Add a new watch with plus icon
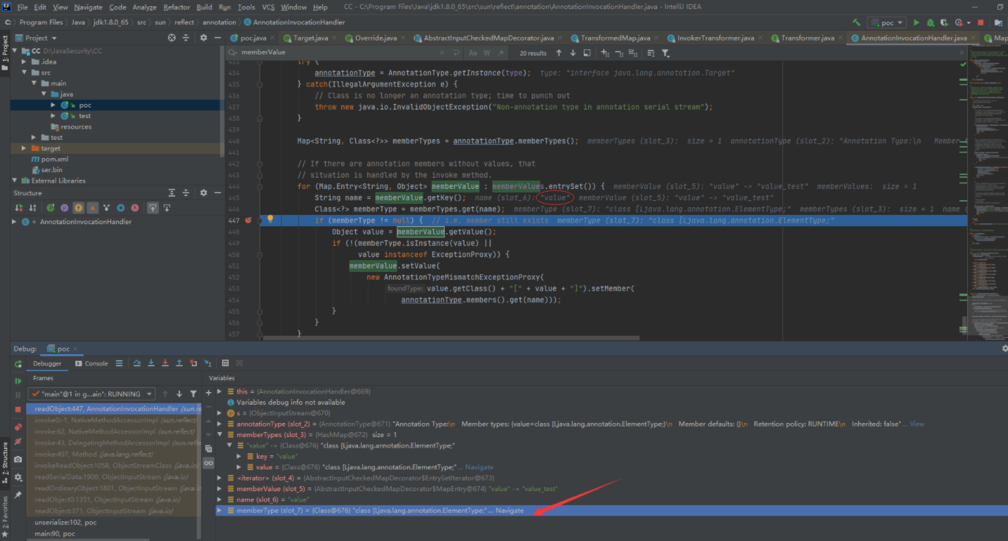The height and width of the screenshot is (541, 1008). point(208,393)
